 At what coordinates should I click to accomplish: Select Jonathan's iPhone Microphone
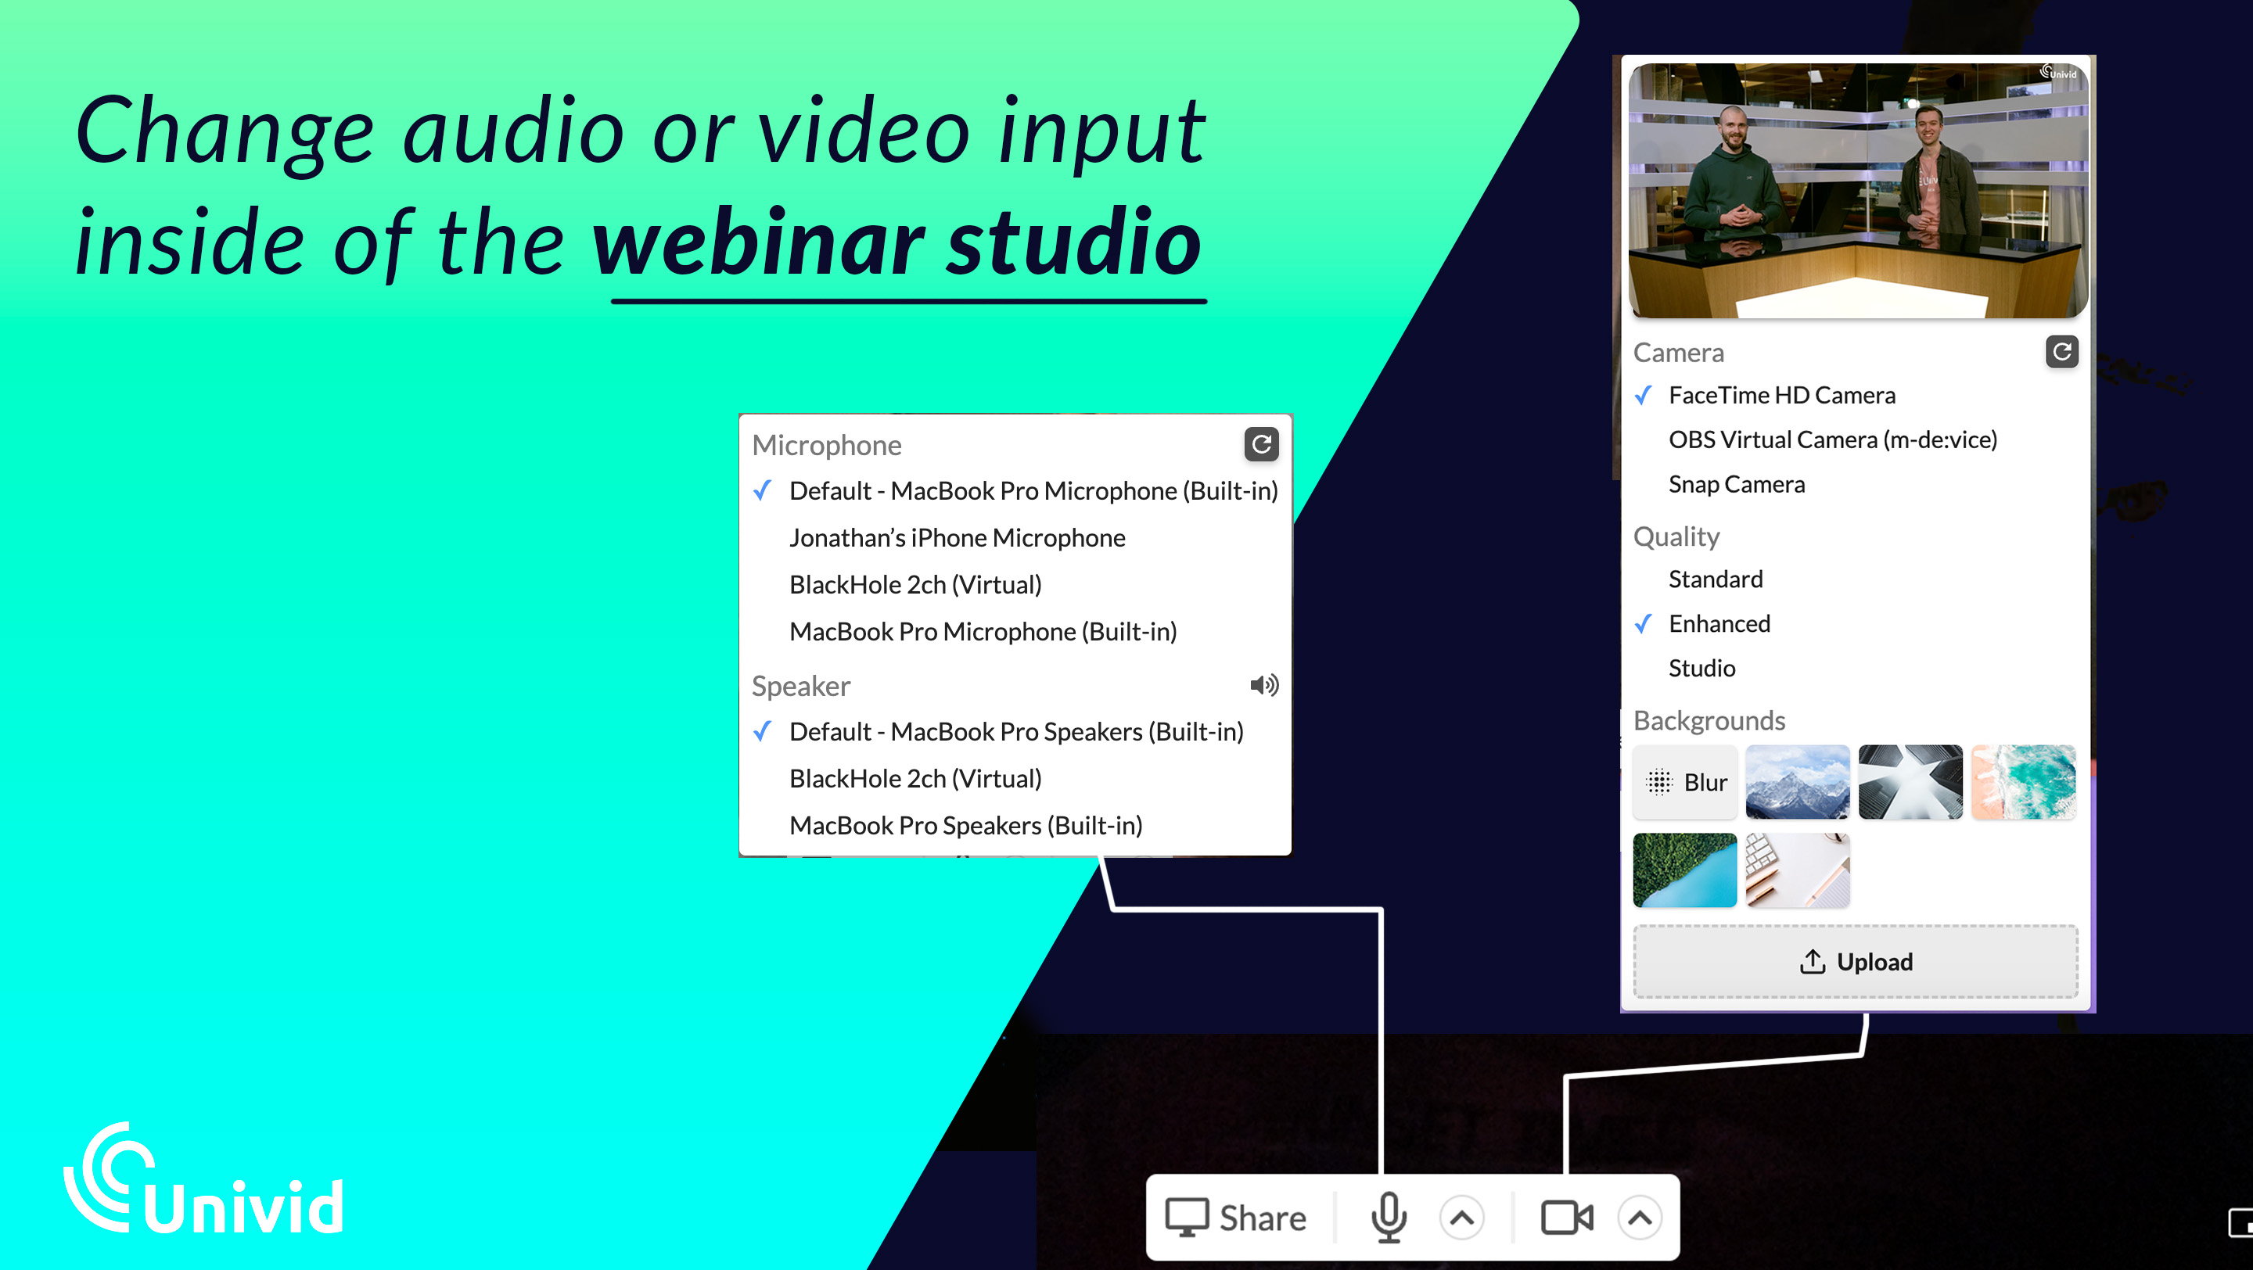coord(954,536)
